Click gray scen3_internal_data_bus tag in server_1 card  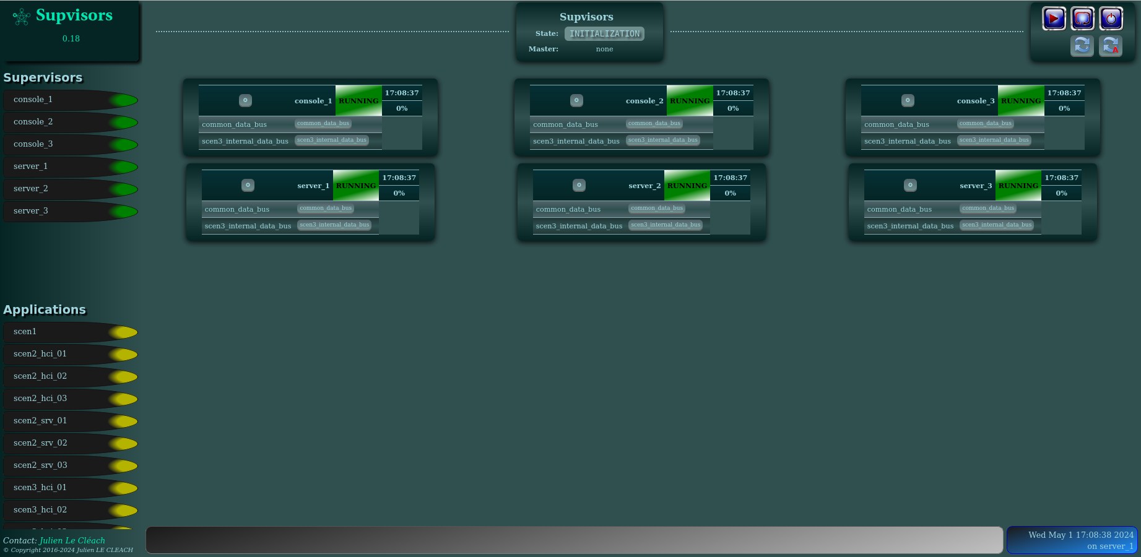(x=334, y=225)
